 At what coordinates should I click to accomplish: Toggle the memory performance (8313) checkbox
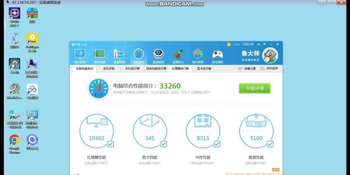coord(217,144)
